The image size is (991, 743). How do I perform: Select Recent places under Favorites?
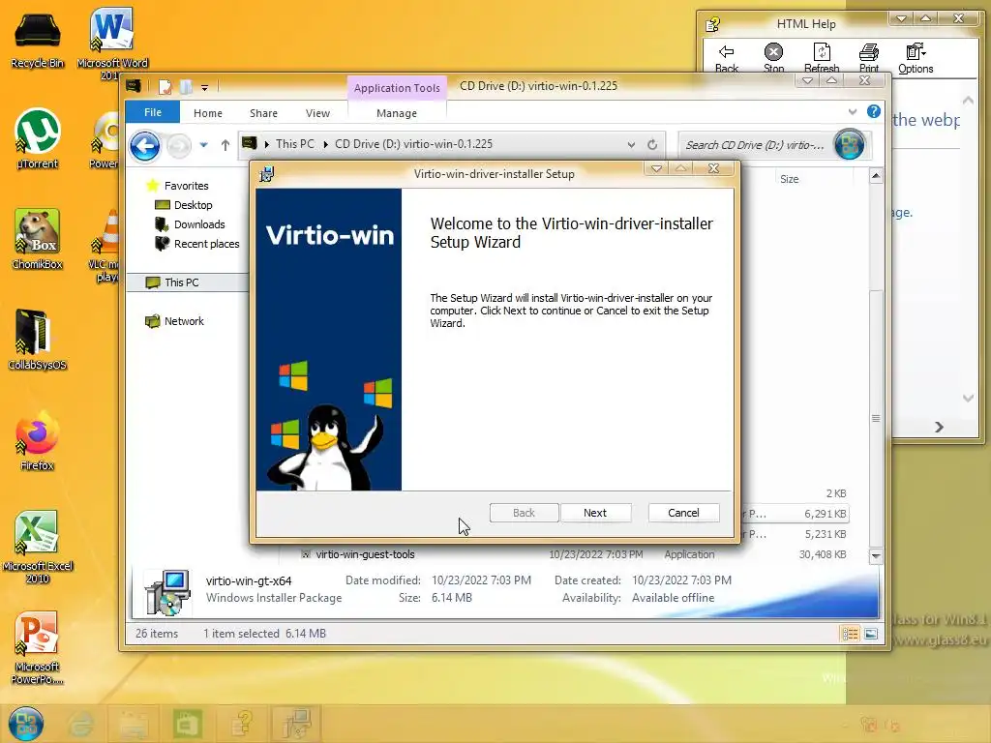point(206,244)
